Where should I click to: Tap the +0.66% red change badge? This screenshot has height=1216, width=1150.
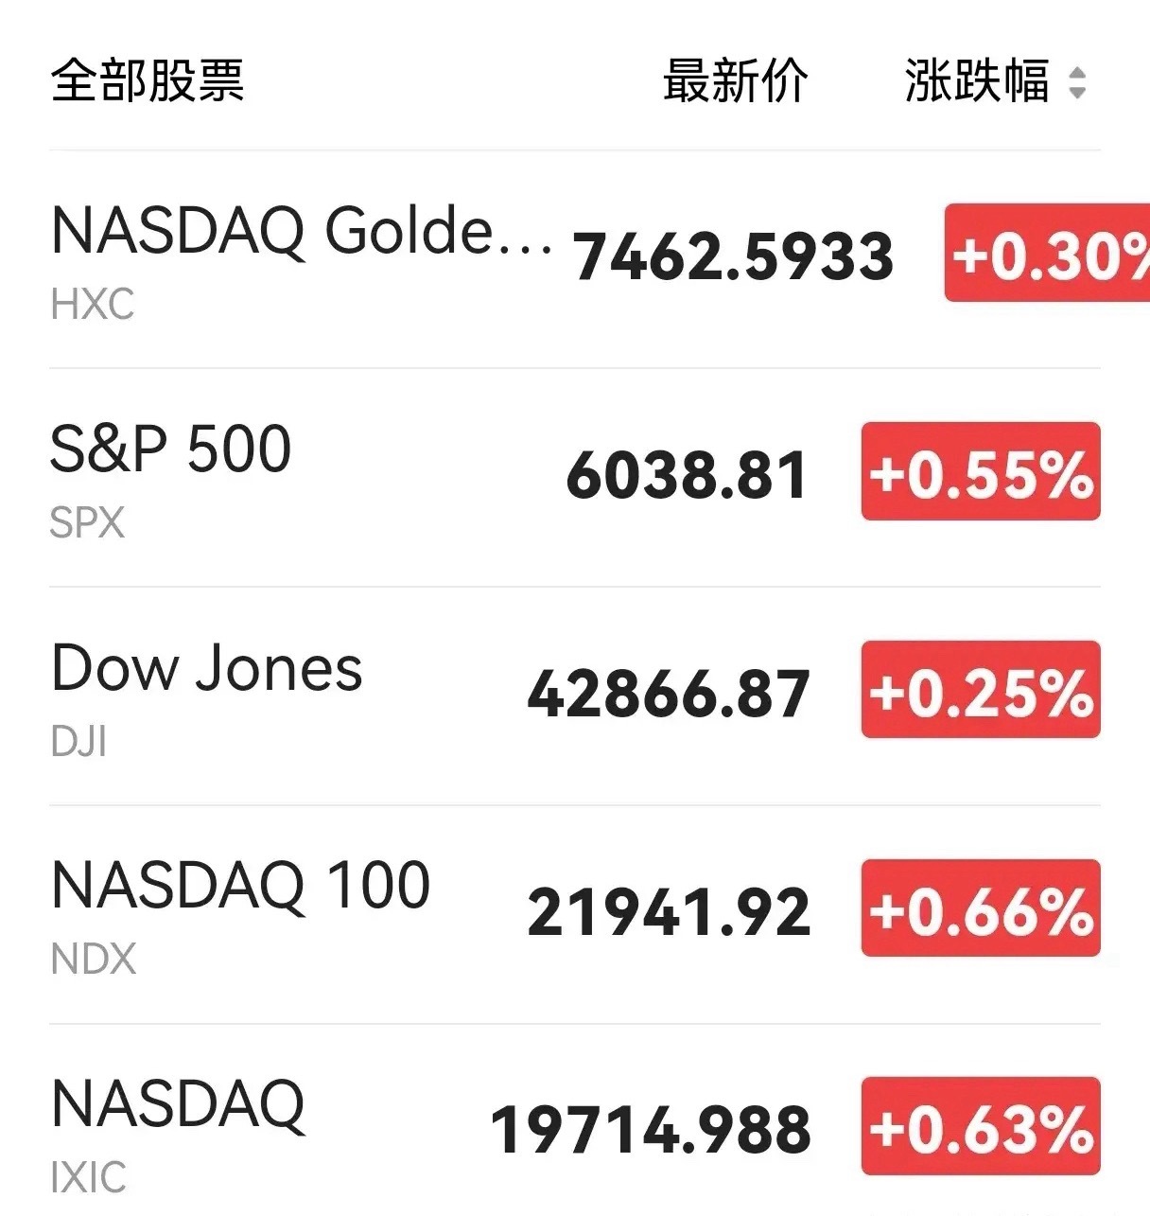click(x=981, y=908)
